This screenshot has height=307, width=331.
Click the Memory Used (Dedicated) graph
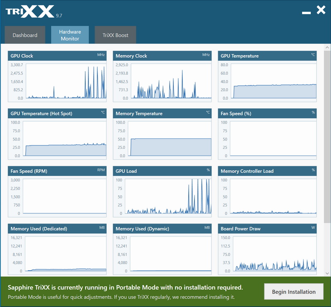click(x=65, y=254)
